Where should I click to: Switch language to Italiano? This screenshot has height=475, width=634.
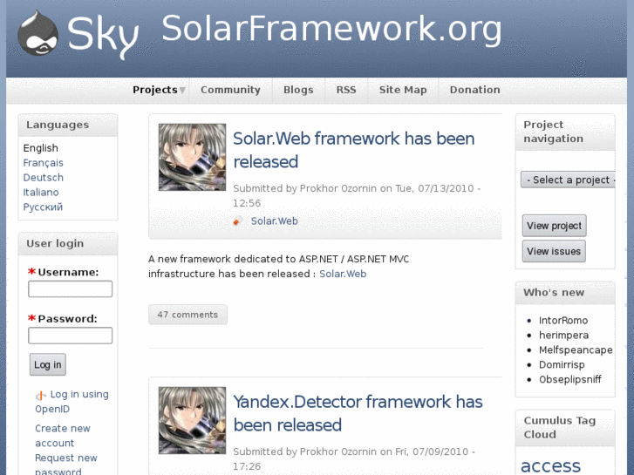(41, 193)
